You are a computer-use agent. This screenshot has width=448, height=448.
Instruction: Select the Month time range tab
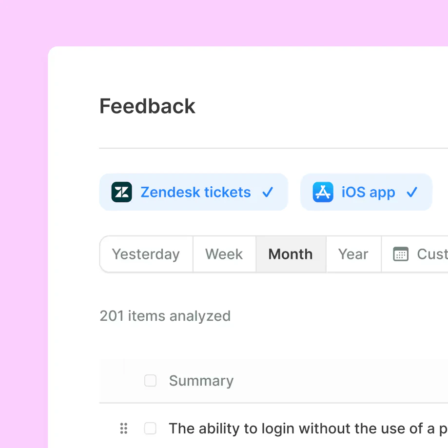[x=291, y=254]
